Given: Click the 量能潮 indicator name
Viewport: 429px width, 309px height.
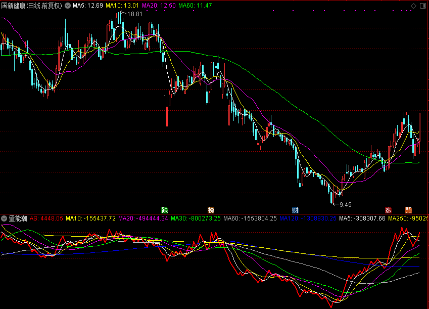Looking at the screenshot, I should (x=18, y=218).
